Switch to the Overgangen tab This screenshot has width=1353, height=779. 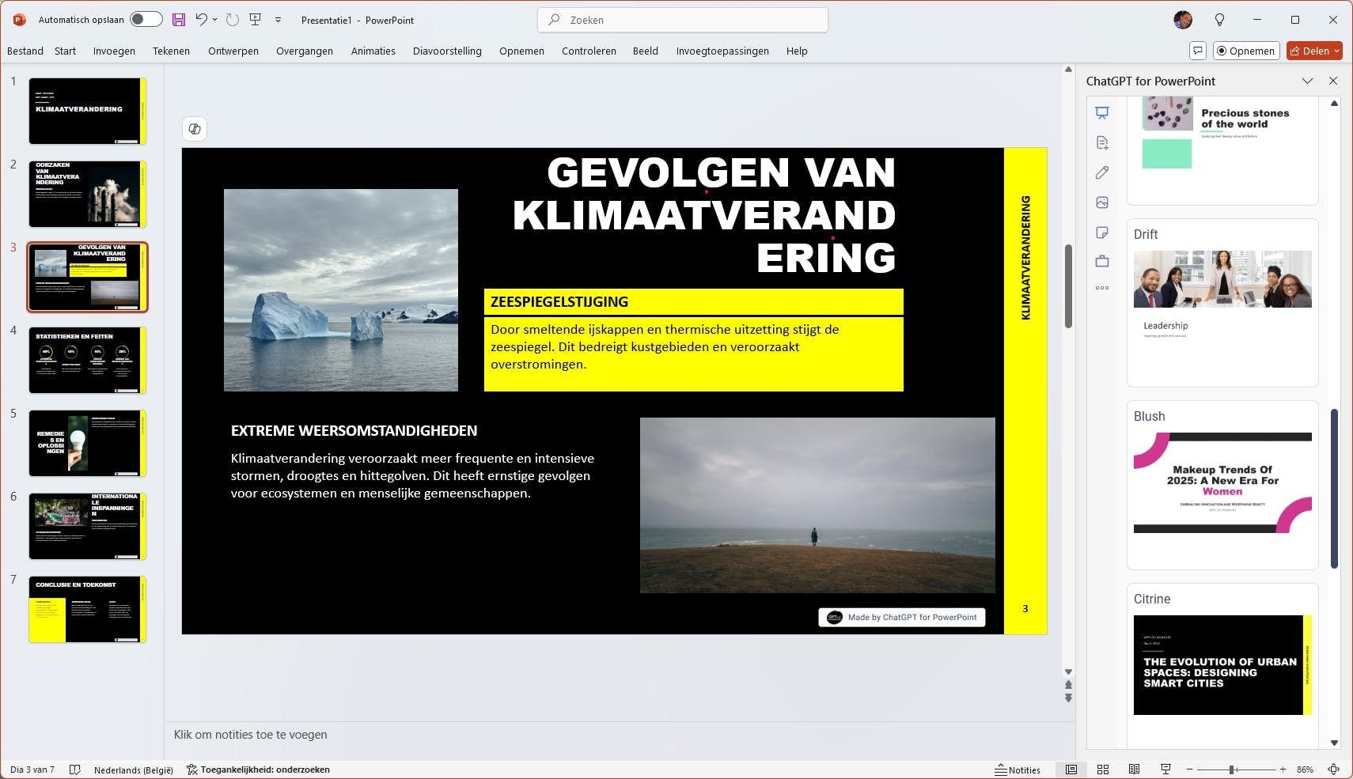click(305, 51)
